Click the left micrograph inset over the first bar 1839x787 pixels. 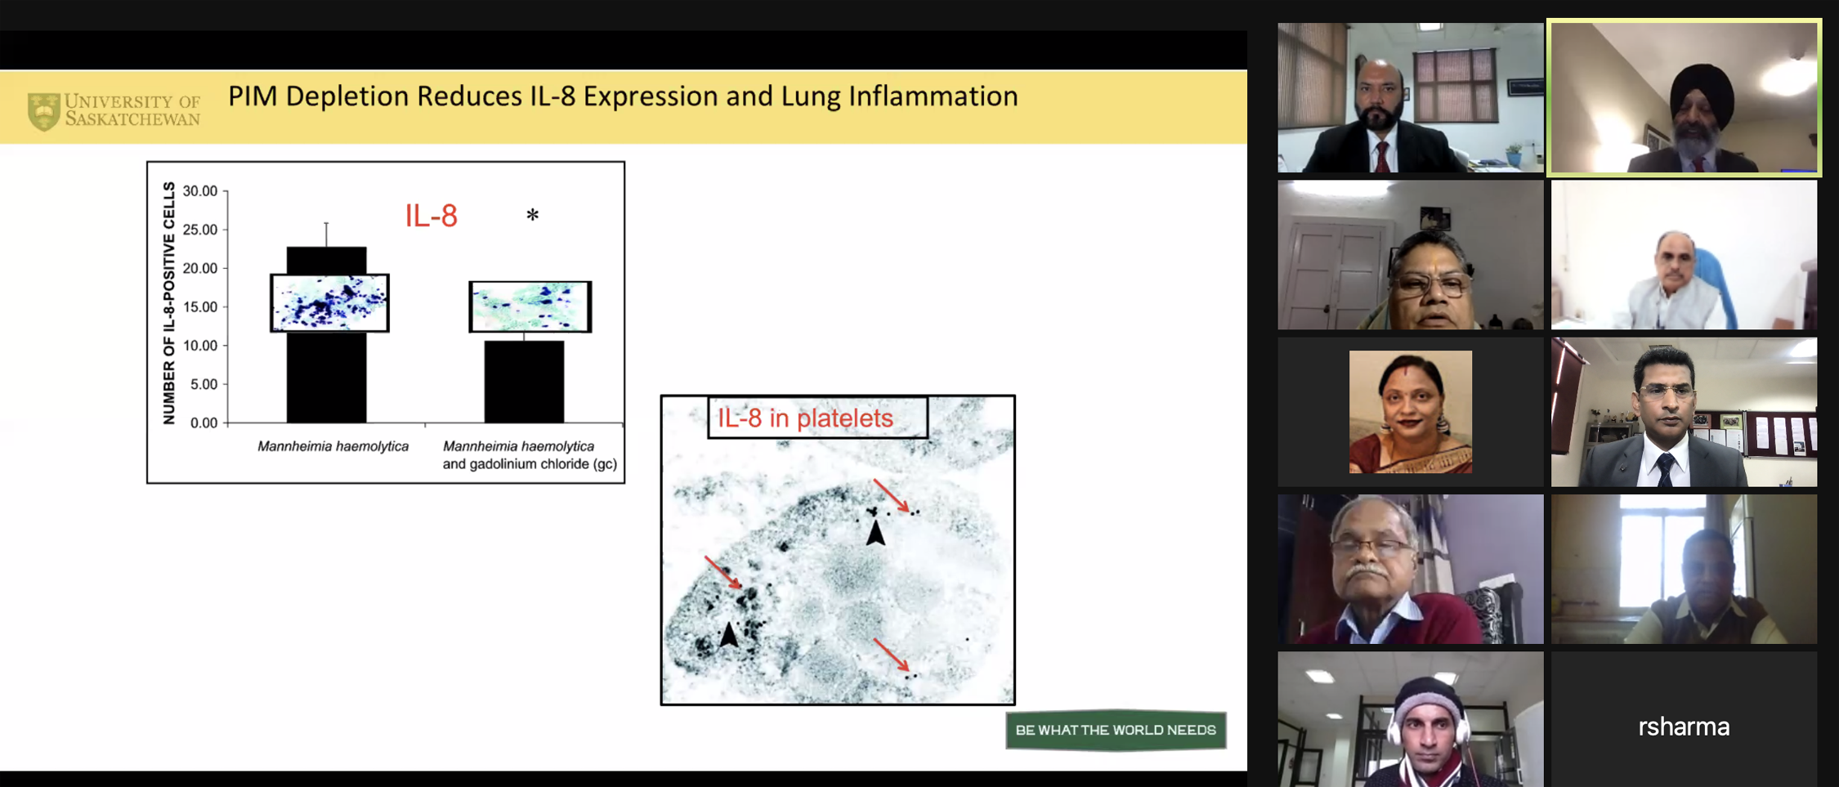point(330,303)
